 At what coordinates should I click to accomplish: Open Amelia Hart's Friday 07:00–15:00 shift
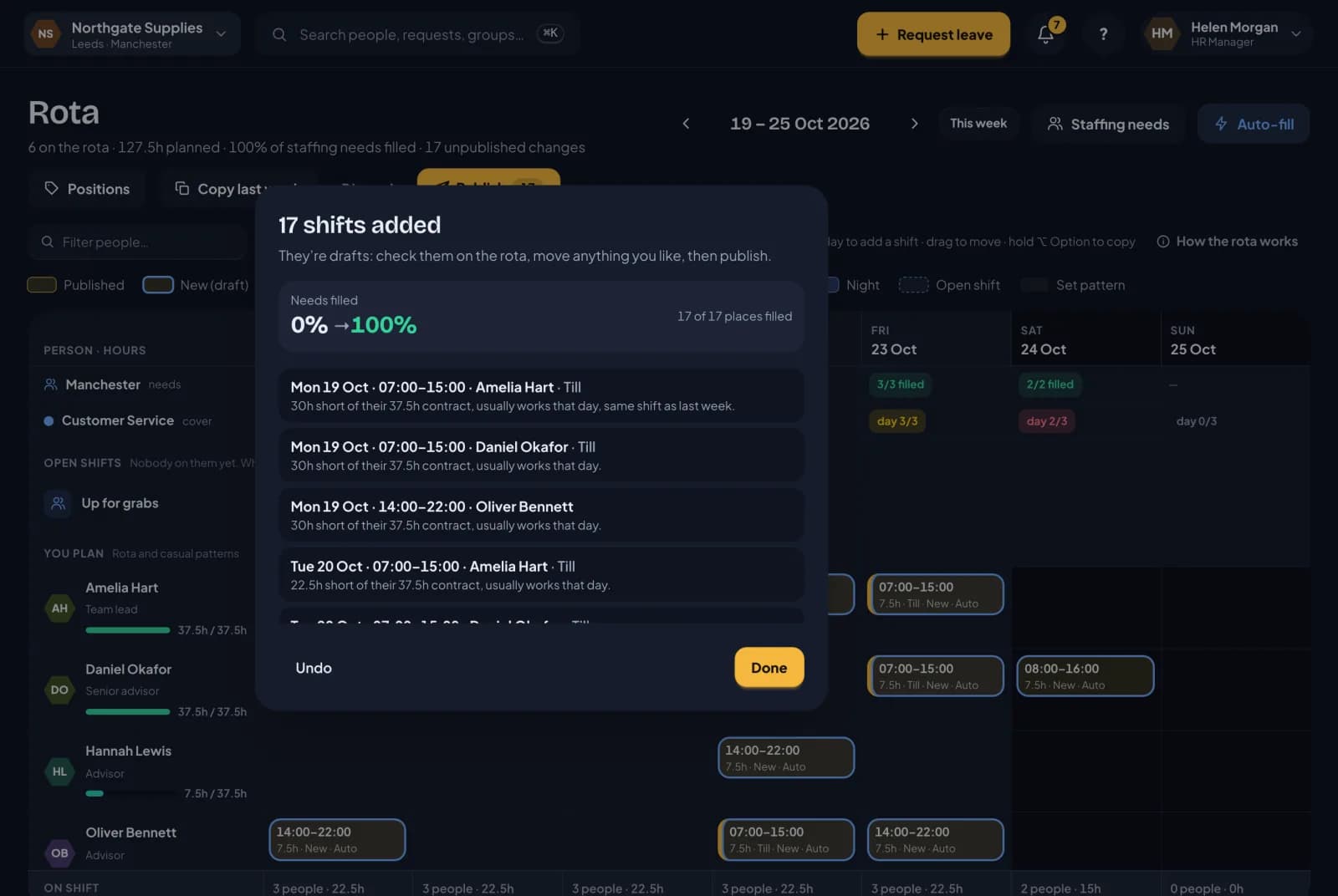[x=936, y=594]
